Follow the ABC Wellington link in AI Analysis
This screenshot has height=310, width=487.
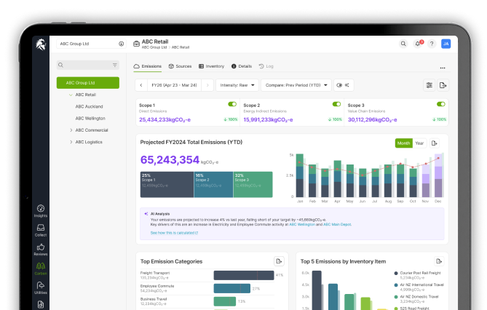[x=302, y=224]
